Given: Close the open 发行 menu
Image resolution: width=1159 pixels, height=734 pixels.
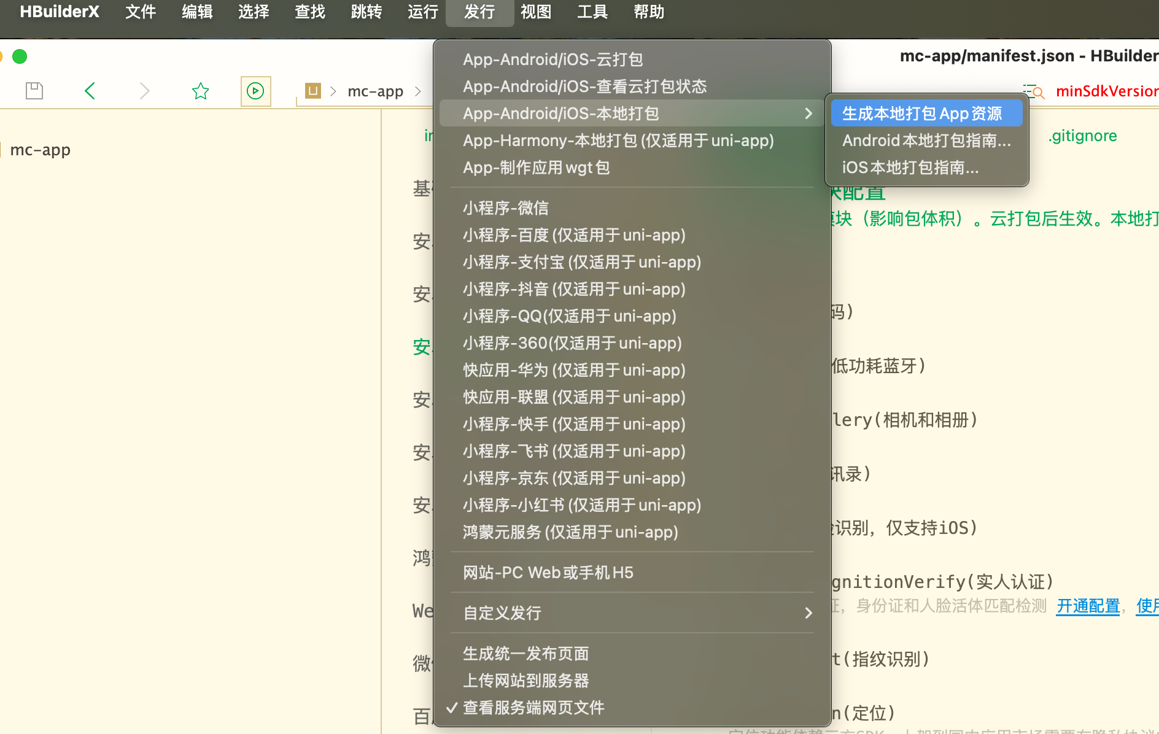Looking at the screenshot, I should tap(479, 12).
